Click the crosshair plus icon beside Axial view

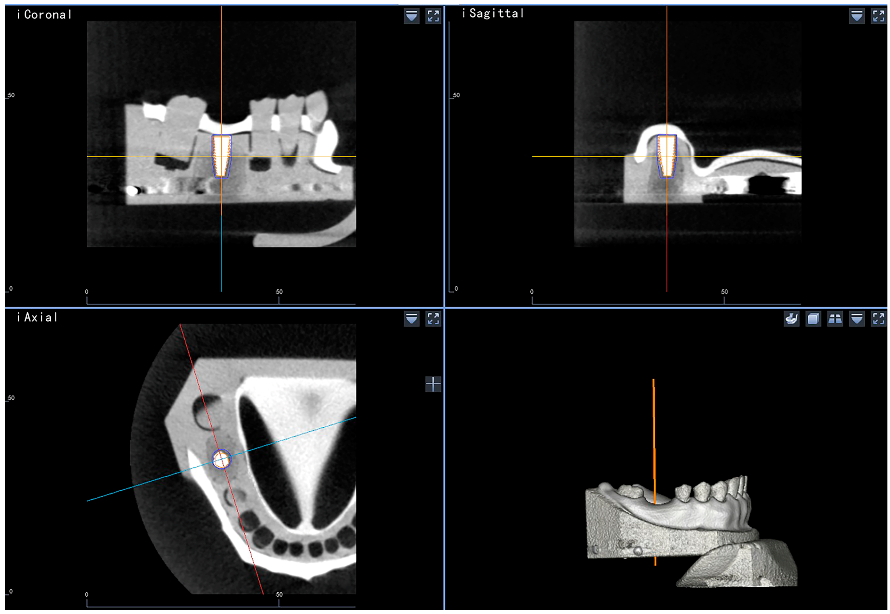433,384
